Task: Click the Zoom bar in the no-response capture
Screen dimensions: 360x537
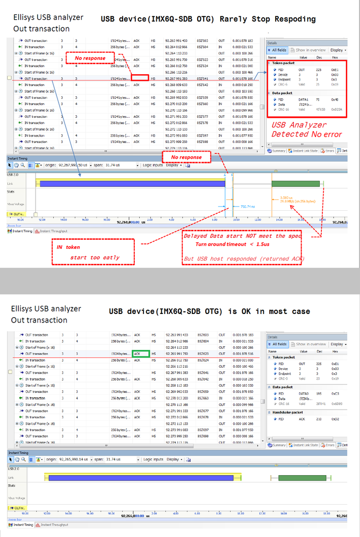Action: pos(177,226)
